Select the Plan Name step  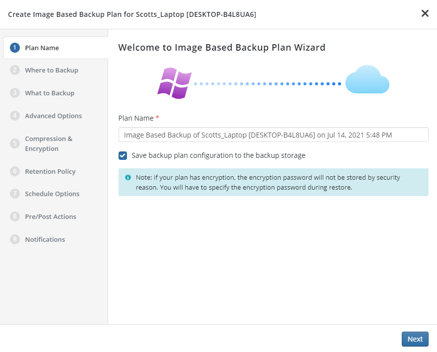point(56,48)
